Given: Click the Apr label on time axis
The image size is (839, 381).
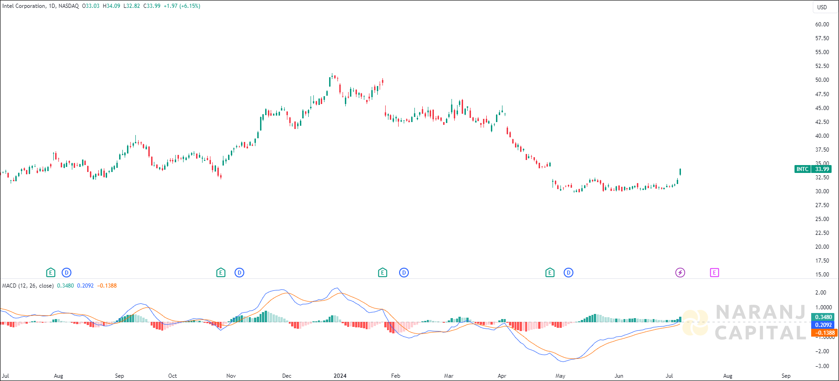Looking at the screenshot, I should coord(502,376).
